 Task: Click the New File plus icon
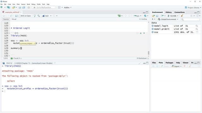tap(2, 7)
